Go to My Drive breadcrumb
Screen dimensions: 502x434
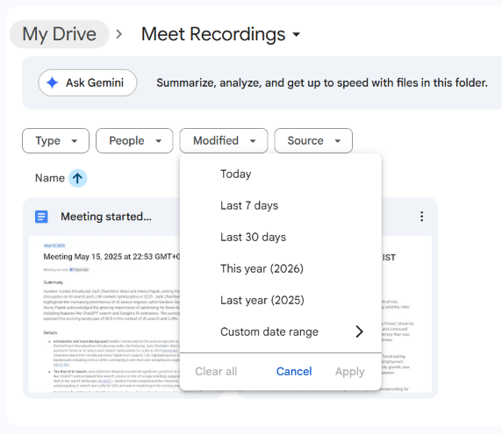(x=59, y=34)
